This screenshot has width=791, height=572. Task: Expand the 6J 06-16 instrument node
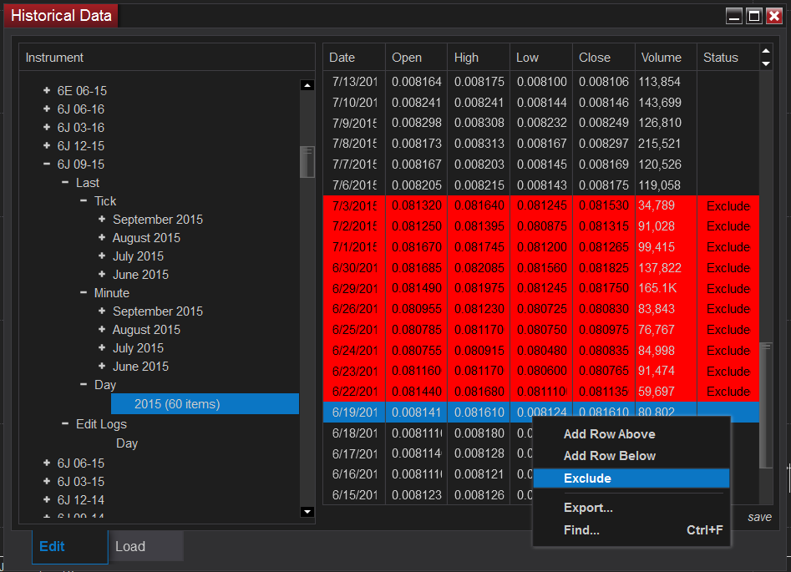(x=47, y=109)
